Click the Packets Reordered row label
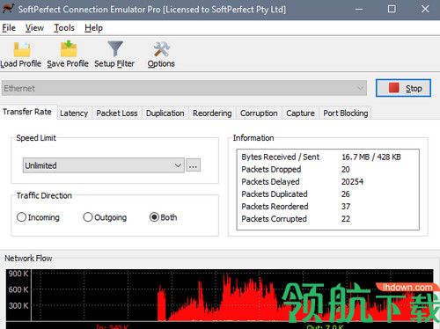440x329 pixels. [275, 207]
